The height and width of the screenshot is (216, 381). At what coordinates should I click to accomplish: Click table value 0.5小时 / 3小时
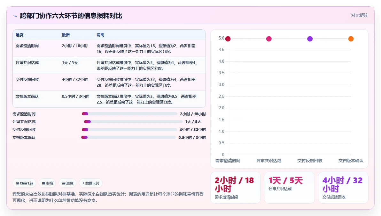tap(75, 97)
